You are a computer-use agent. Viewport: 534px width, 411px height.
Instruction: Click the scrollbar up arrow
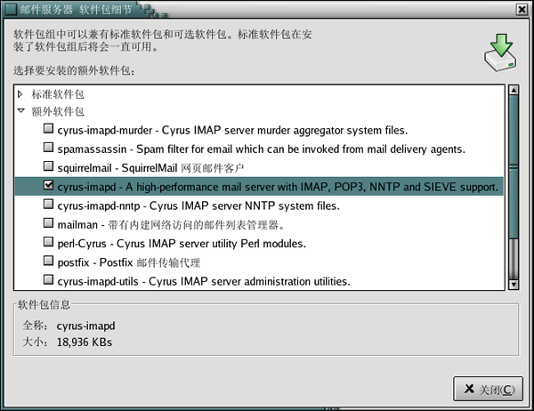(514, 90)
